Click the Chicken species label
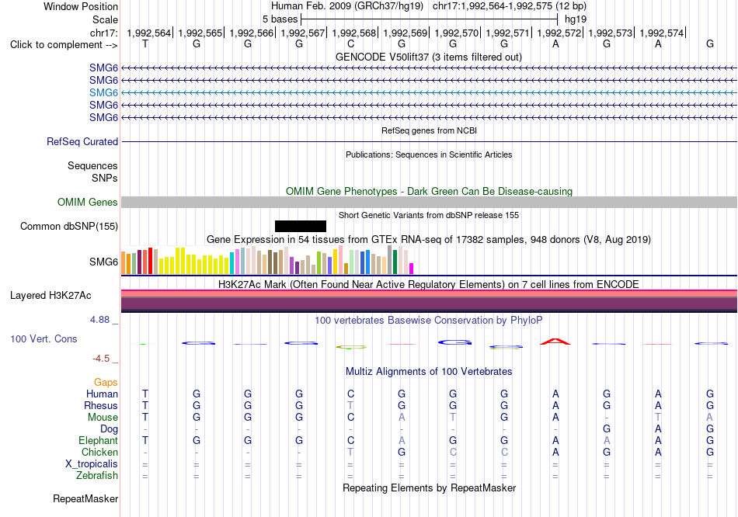Screen dimensions: 738x517 point(99,452)
